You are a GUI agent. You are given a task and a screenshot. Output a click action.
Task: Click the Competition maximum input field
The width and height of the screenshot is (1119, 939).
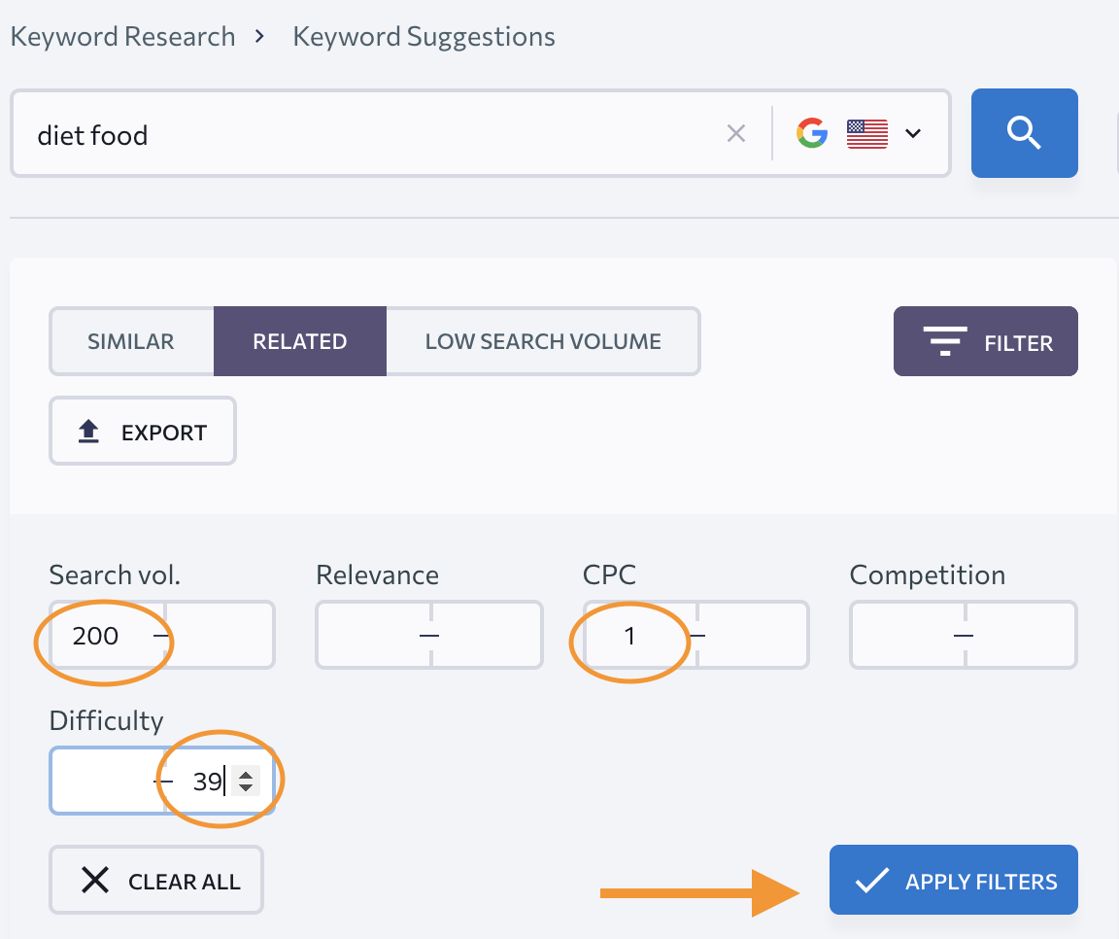click(x=1020, y=636)
